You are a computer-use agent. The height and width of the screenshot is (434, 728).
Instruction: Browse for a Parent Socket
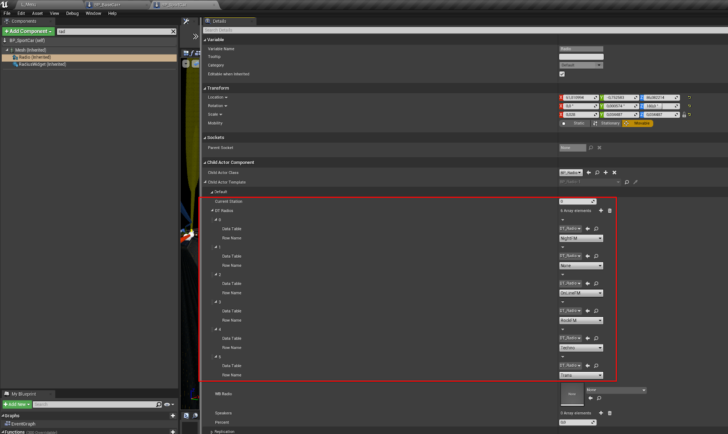coord(591,148)
